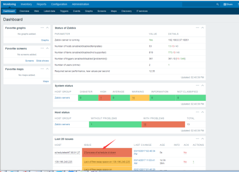The image size is (239, 172).
Task: Click the No acknowledge link for scheduletest row
Action: tap(185, 152)
